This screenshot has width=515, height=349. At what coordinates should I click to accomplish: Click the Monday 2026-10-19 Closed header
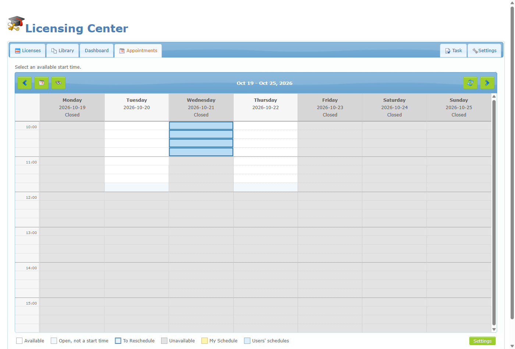(72, 107)
